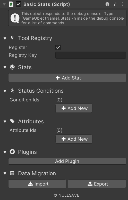Open component preset settings sliders icon
This screenshot has height=200, width=128.
tap(115, 4)
